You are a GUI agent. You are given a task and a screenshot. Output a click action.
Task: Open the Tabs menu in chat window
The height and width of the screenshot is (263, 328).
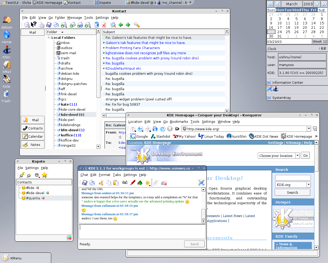(x=117, y=175)
